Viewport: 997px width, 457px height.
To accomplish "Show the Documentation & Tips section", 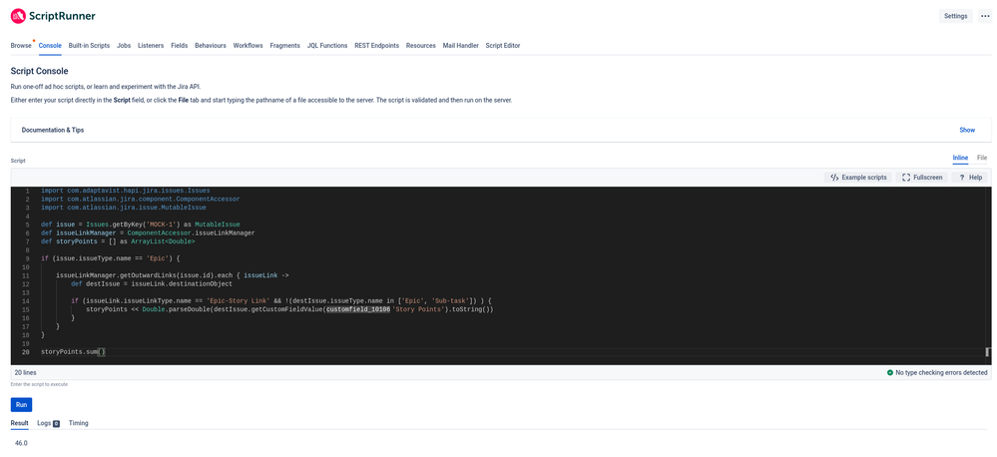I will (967, 130).
